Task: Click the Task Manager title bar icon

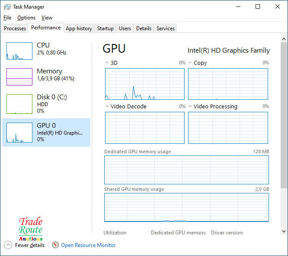Action: 7,7
